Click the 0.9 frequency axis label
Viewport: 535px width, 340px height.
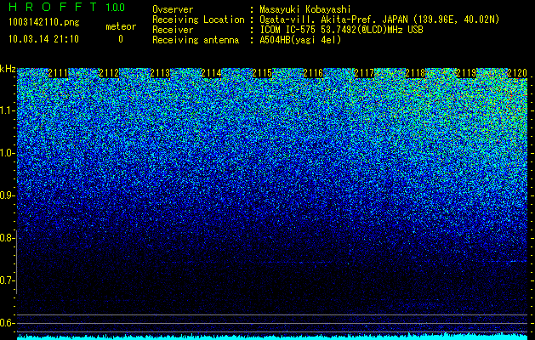coord(7,195)
